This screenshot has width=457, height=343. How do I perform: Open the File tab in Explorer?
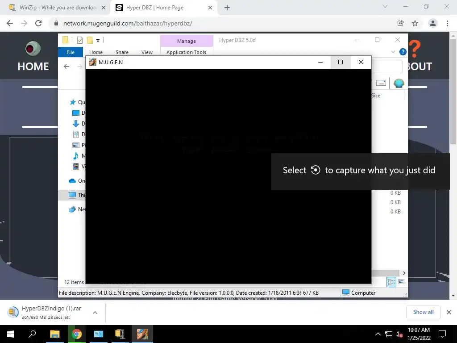pos(71,52)
